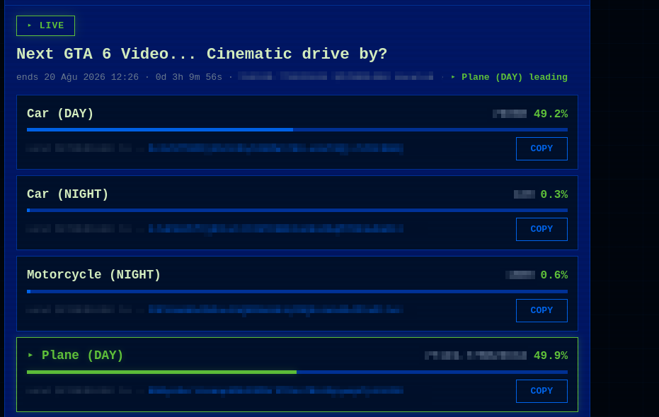Click the 49.2% percentage value
659x417 pixels.
pos(551,114)
